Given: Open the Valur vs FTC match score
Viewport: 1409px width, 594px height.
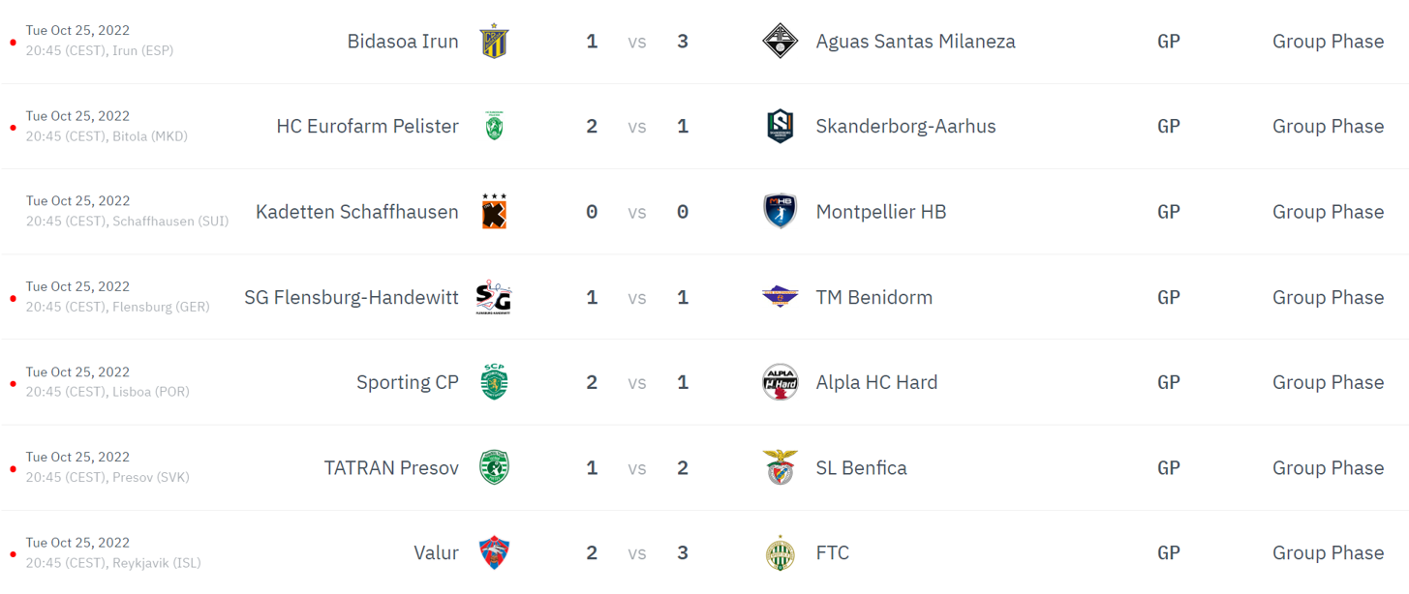Looking at the screenshot, I should coord(636,552).
